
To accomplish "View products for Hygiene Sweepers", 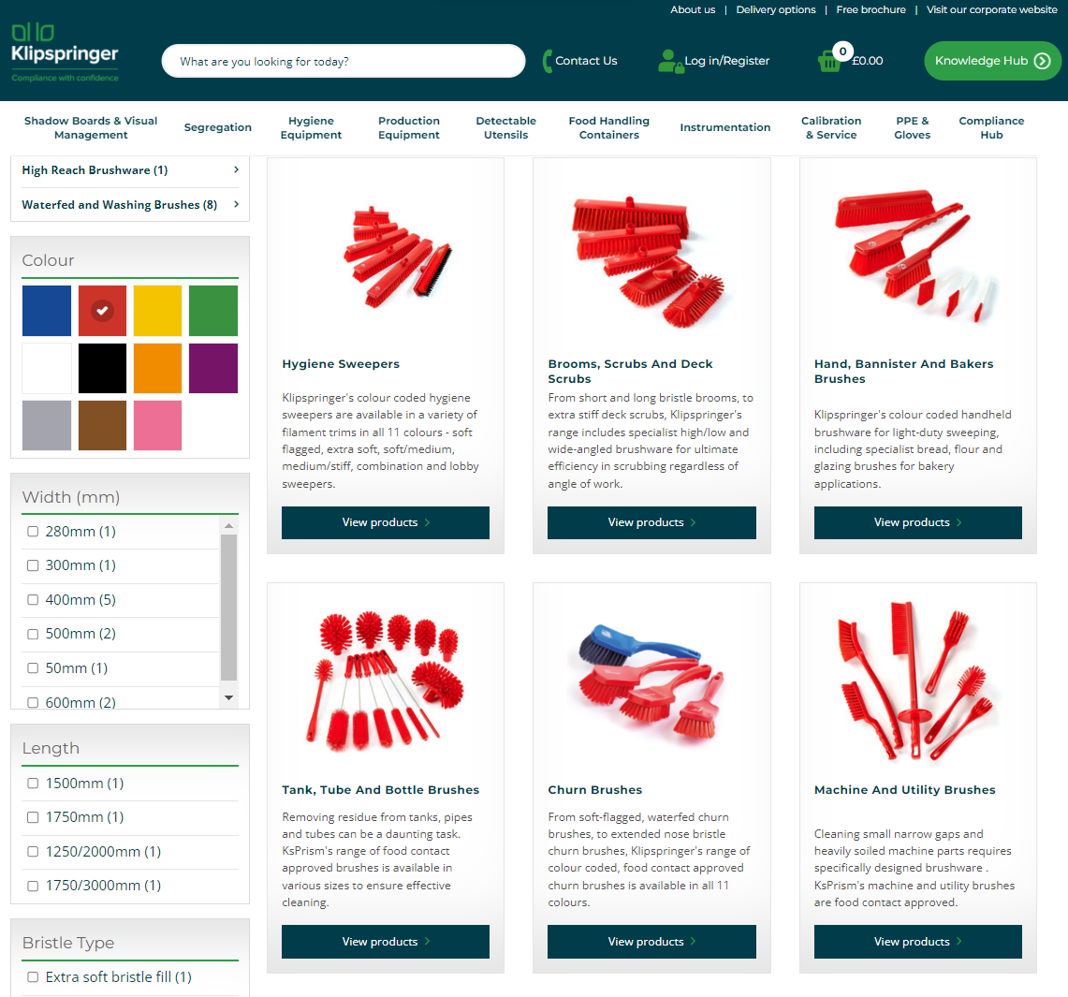I will [x=386, y=522].
